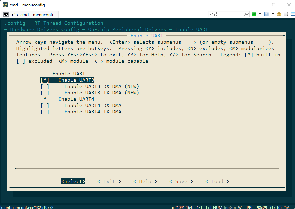Open the new console dropdown arrow

(260, 14)
